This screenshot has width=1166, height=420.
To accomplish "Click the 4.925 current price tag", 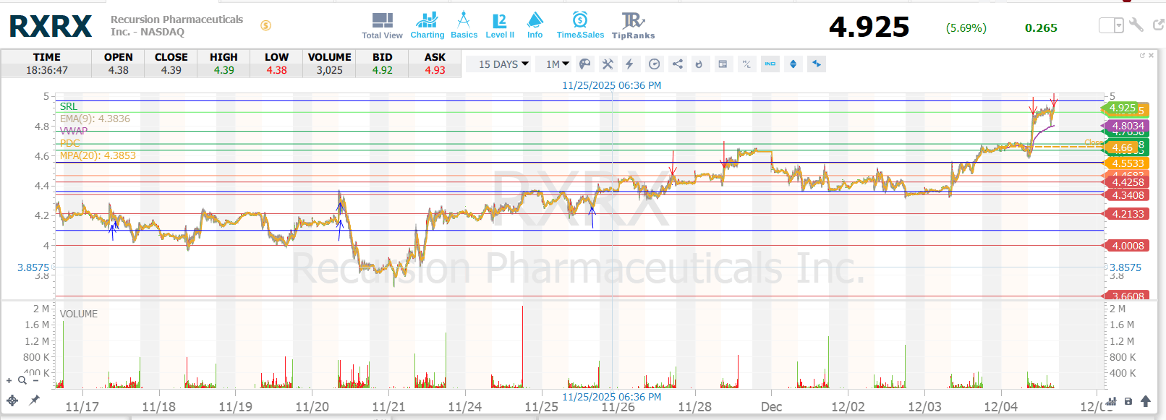I will point(1122,108).
